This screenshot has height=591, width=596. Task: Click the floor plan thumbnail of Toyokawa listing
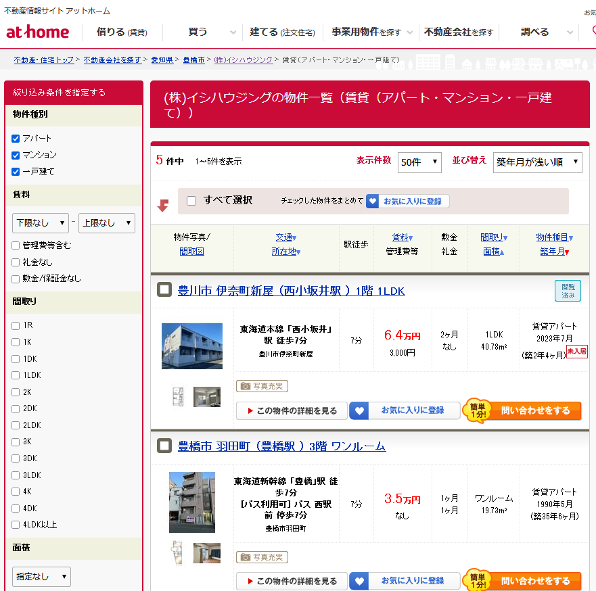coord(177,397)
